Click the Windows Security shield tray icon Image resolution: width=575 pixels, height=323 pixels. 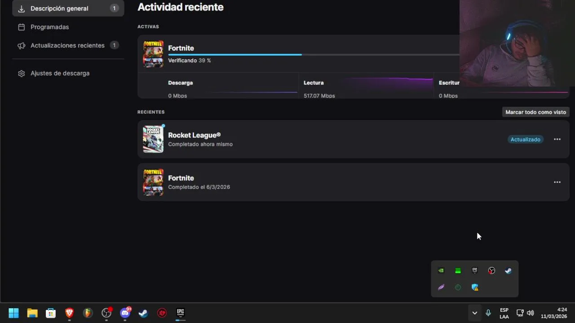coord(475,287)
